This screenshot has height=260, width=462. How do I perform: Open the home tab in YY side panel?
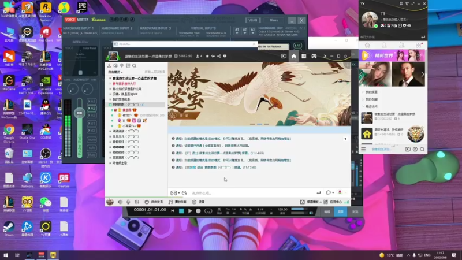coord(367,46)
